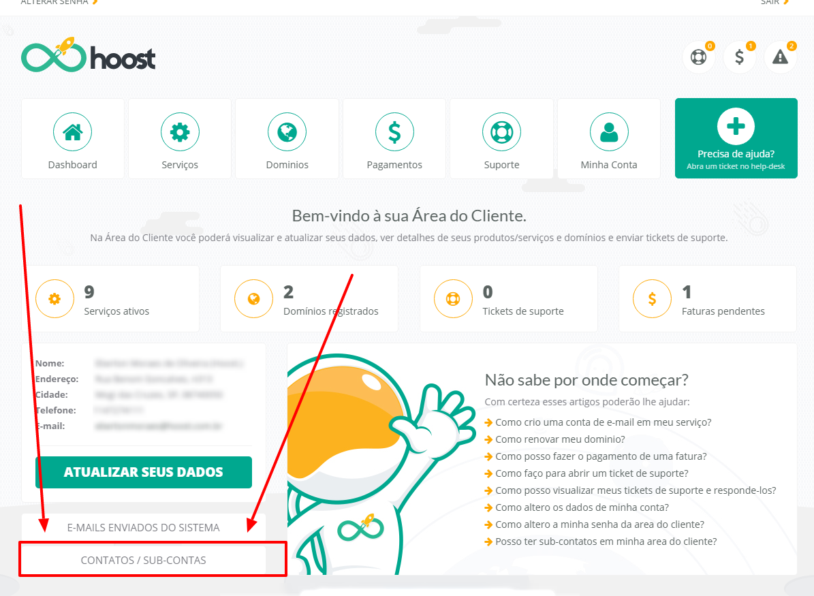Open the Faturas pendentes card
814x596 pixels.
(708, 299)
